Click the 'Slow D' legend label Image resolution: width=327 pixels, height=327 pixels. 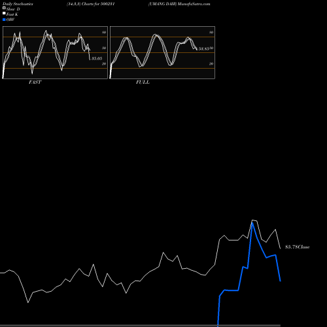[13, 9]
